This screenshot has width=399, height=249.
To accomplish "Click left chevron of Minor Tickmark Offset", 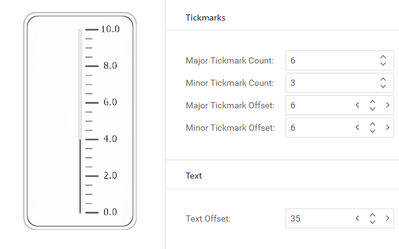I will tap(358, 128).
